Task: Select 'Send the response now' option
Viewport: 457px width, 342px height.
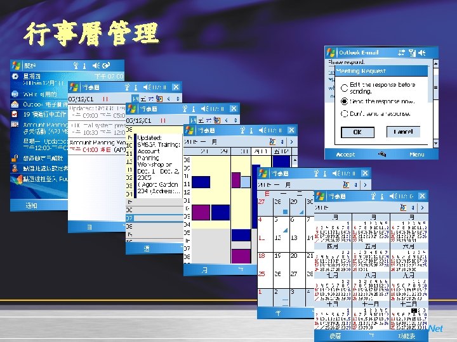Action: 344,101
